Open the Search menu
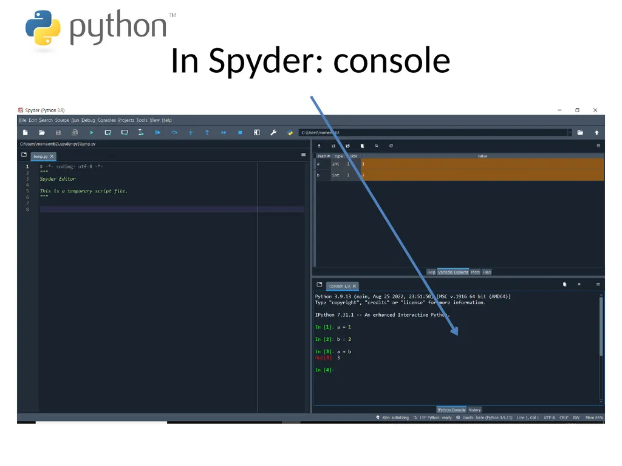Screen dimensions: 622x466 click(x=46, y=121)
